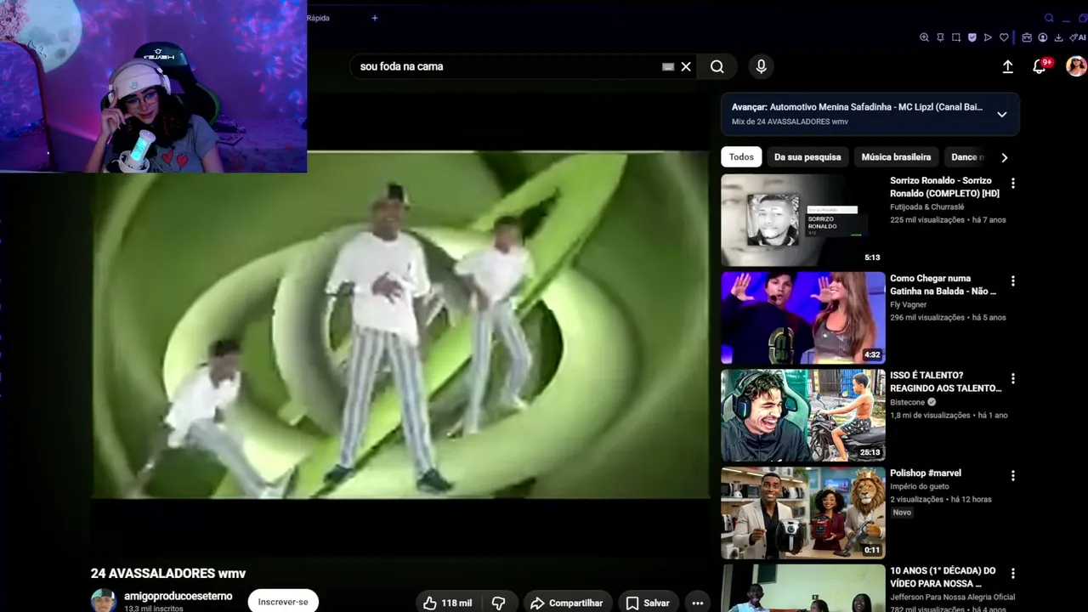Show more filter chips with the right arrow

click(1005, 157)
